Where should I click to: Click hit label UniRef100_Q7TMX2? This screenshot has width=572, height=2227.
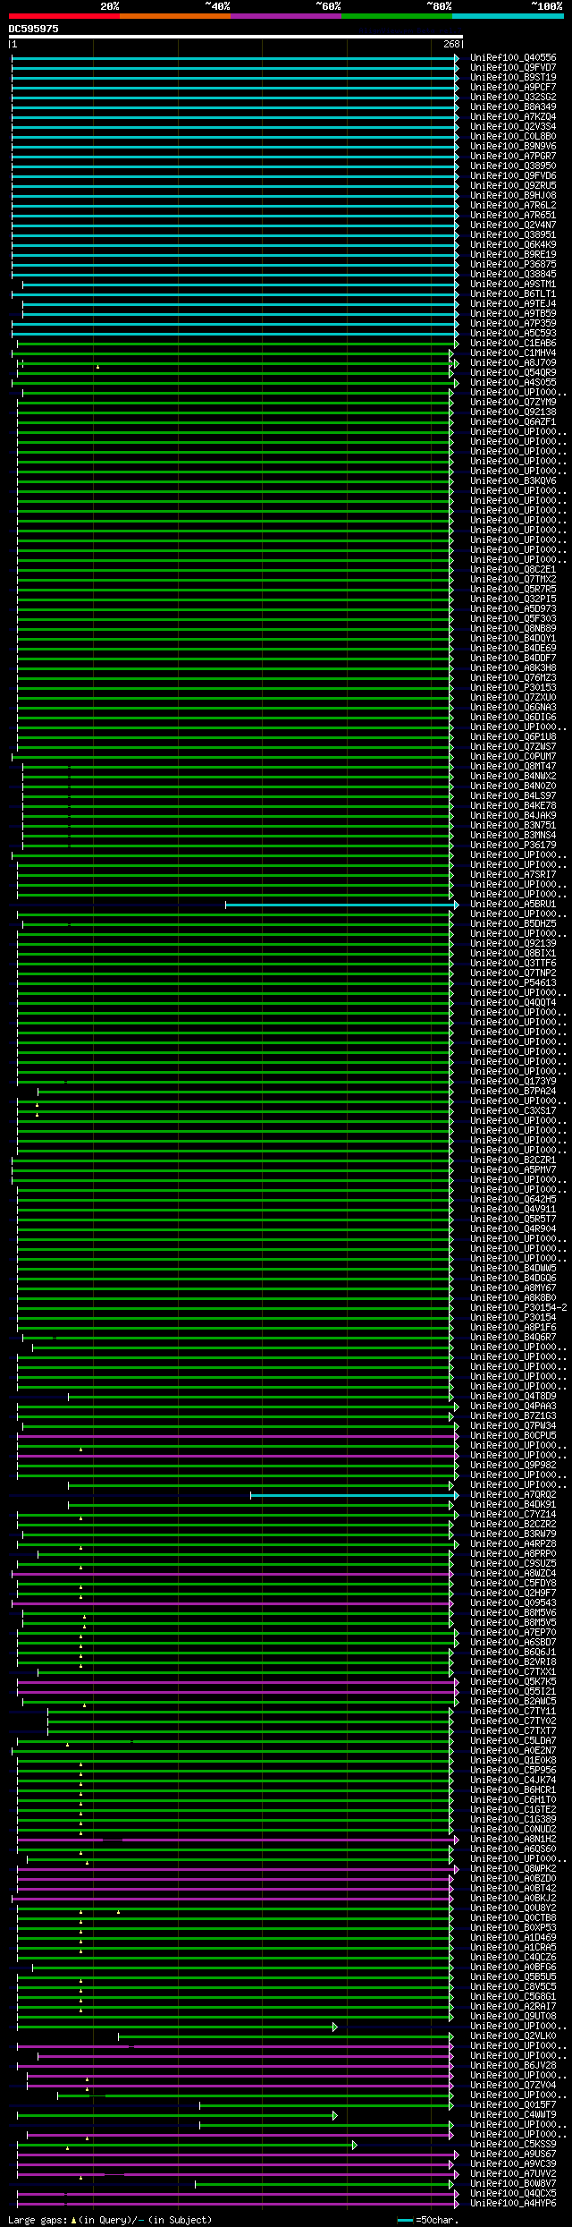click(x=513, y=580)
